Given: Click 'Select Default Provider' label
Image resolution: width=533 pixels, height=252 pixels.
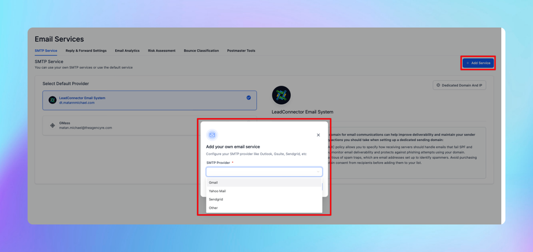Looking at the screenshot, I should (x=65, y=83).
